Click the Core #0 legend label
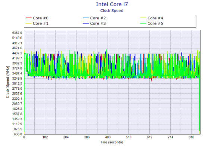The image size is (224, 149). 41,18
